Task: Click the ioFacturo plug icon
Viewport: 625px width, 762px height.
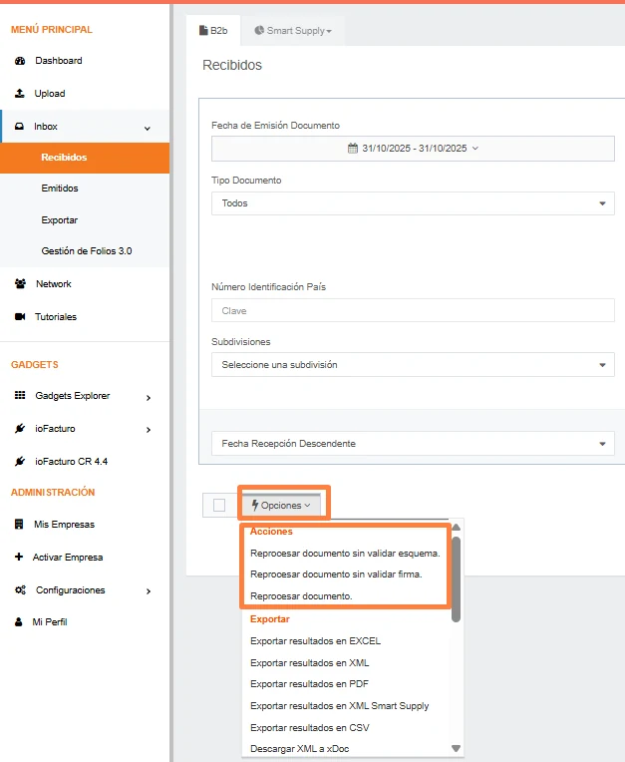Action: (20, 428)
